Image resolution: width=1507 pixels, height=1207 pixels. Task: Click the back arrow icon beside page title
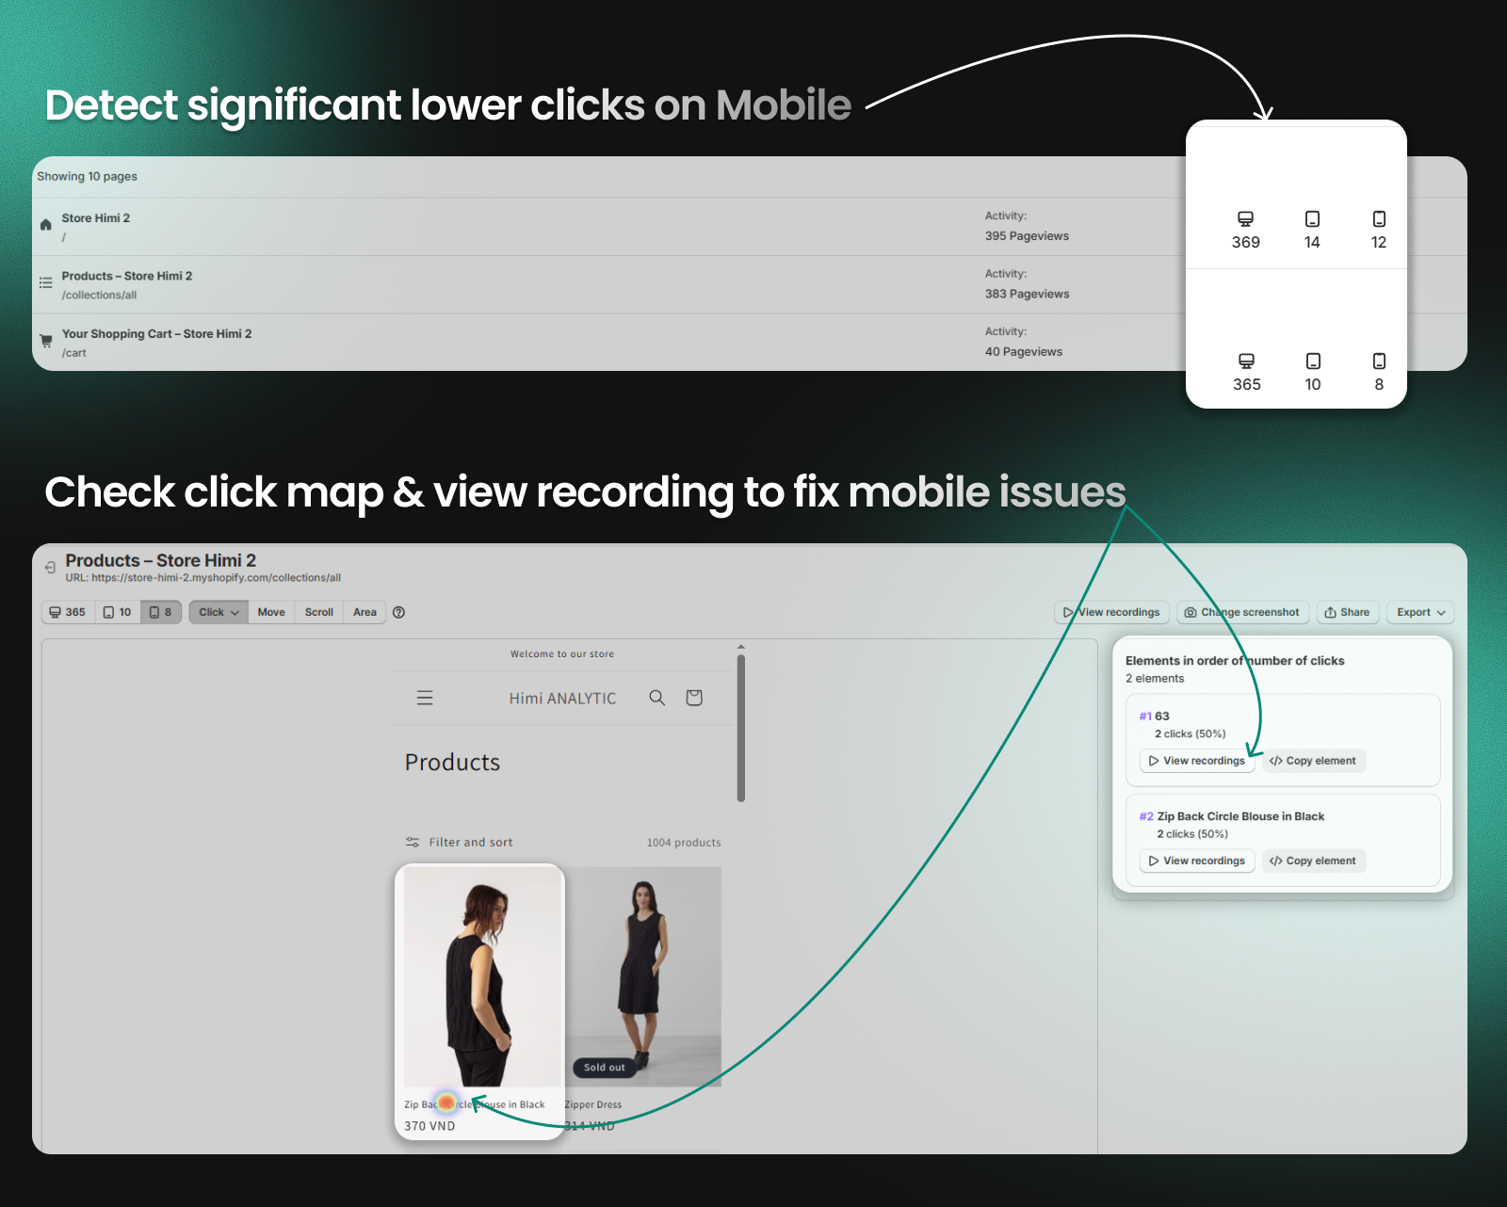(x=48, y=566)
